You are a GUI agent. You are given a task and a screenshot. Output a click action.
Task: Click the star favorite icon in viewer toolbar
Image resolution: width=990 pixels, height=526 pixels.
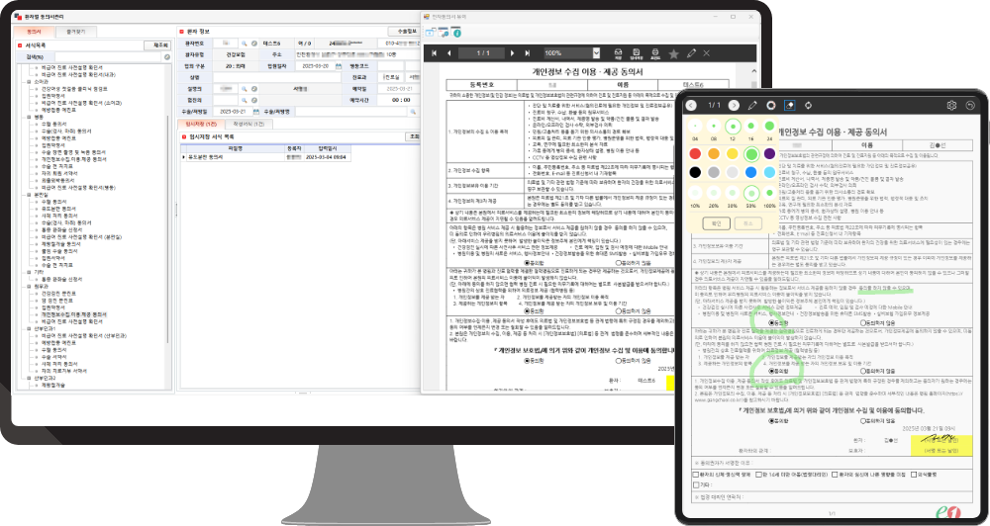pos(673,52)
